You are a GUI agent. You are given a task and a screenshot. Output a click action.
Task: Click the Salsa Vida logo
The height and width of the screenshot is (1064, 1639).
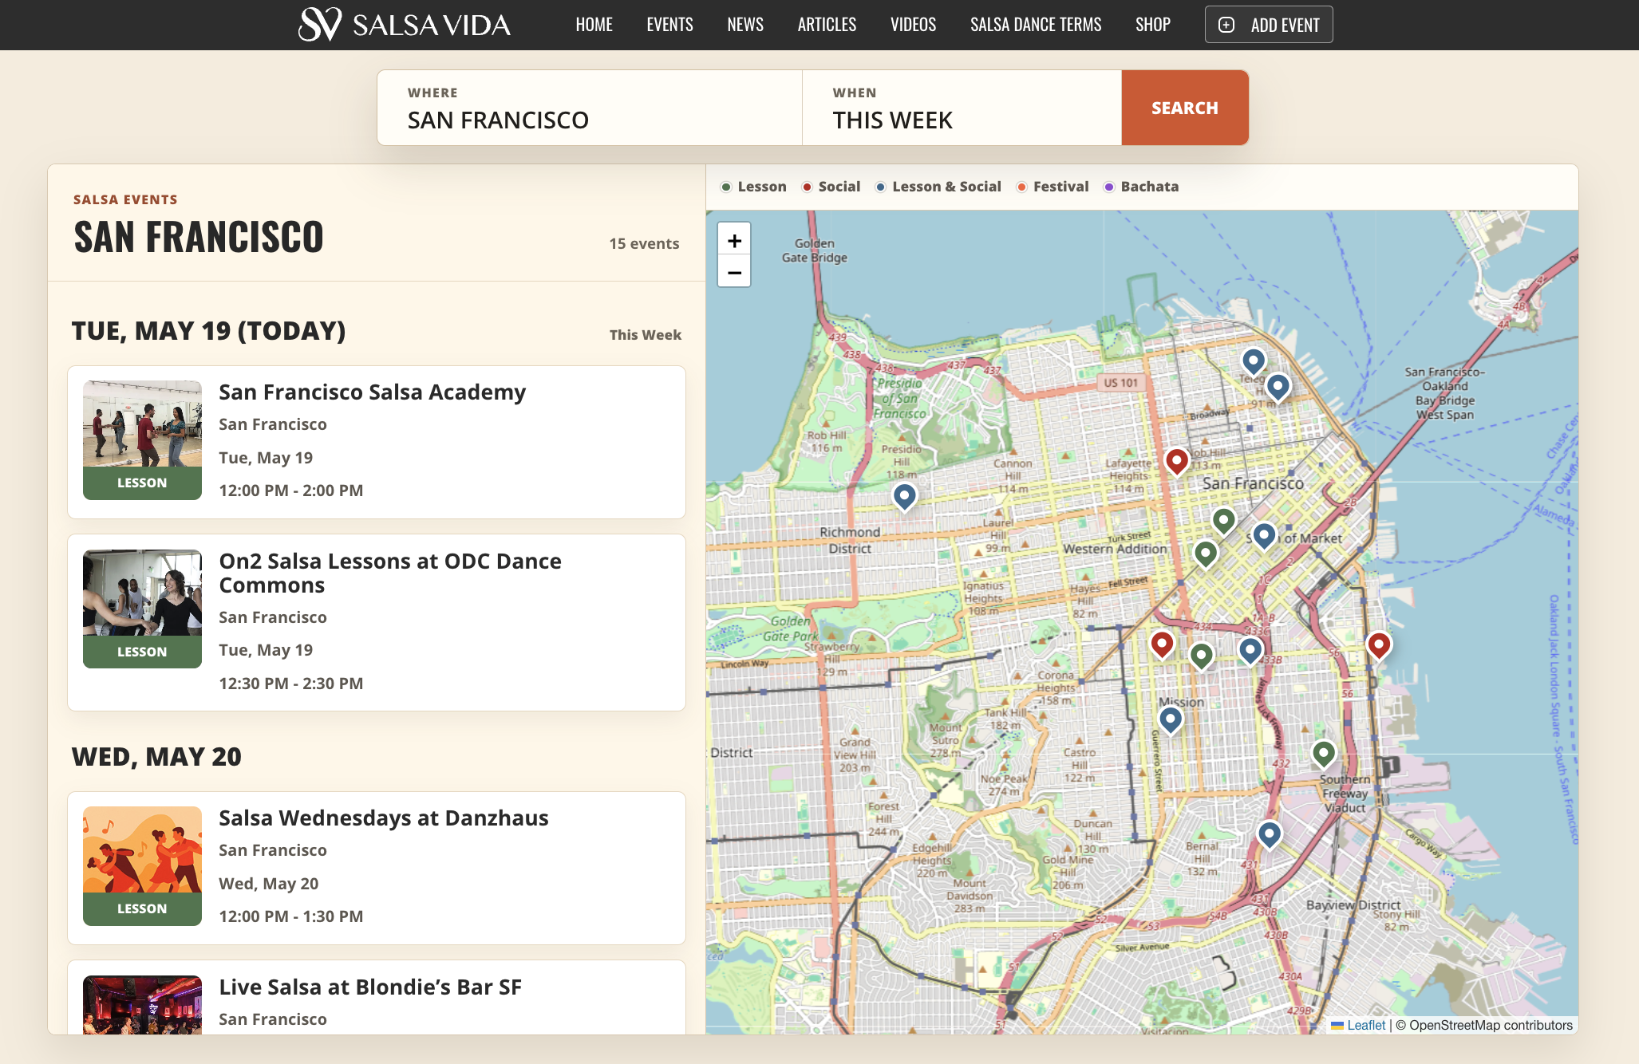tap(405, 25)
